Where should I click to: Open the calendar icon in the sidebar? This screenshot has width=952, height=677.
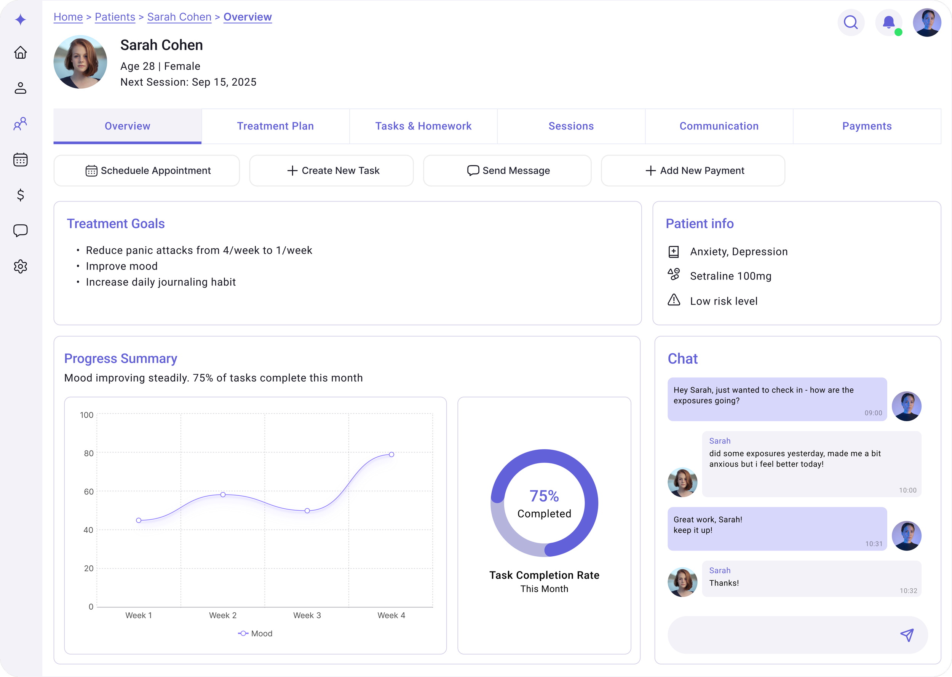coord(21,160)
